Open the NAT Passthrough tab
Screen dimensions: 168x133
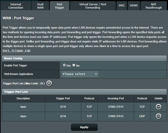click(153, 6)
